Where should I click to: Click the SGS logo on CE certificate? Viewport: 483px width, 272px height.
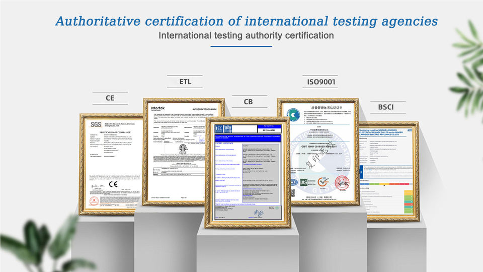[x=96, y=124]
